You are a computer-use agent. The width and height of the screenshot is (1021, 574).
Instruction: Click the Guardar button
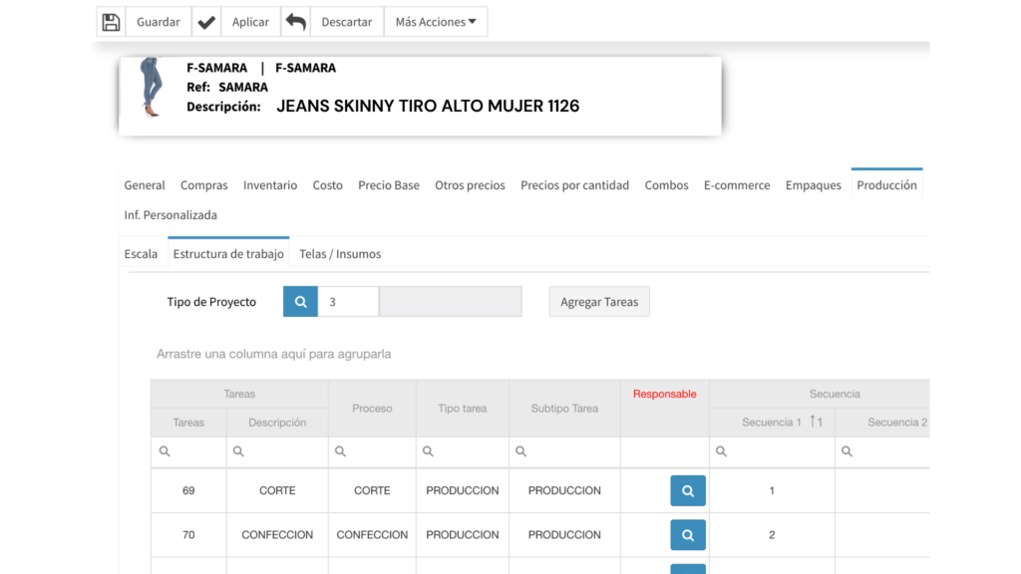[x=159, y=22]
